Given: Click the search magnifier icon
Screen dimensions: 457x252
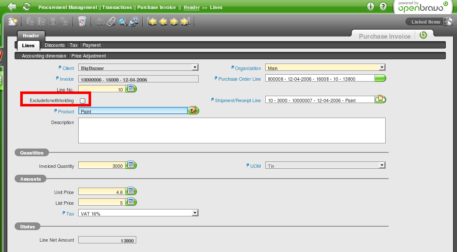Looking at the screenshot, I should pos(123,21).
